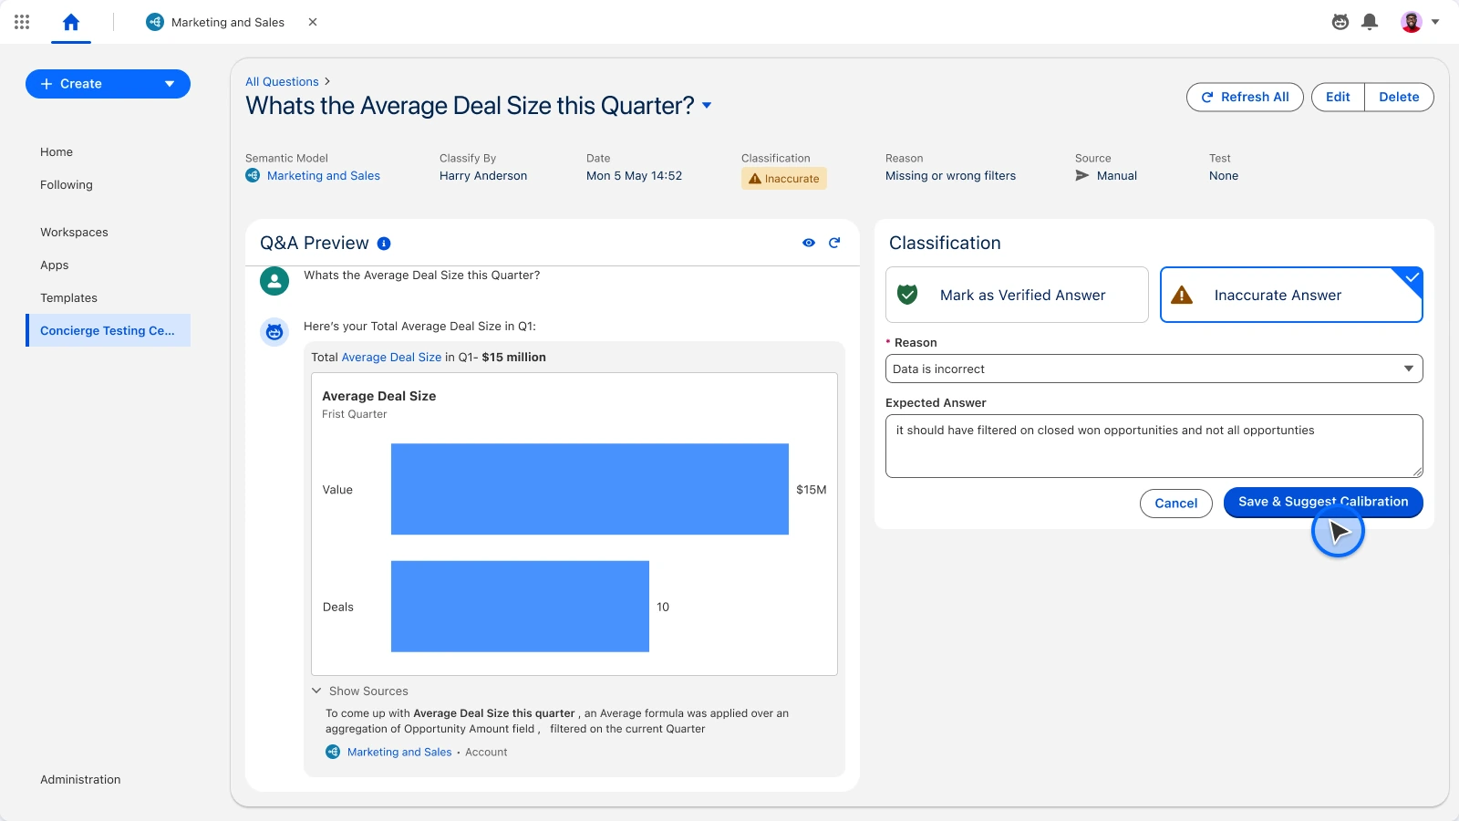Open Marketing and Sales semantic model link
This screenshot has width=1459, height=821.
[x=324, y=175]
